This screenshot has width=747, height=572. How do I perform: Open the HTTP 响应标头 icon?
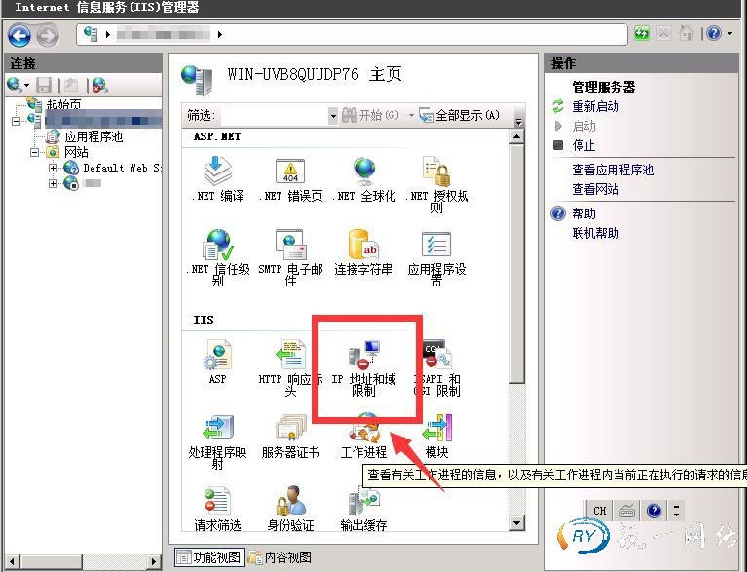coord(290,357)
